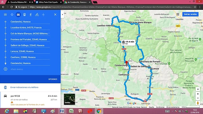Bookmark this page with the star
203x114 pixels.
pos(195,7)
